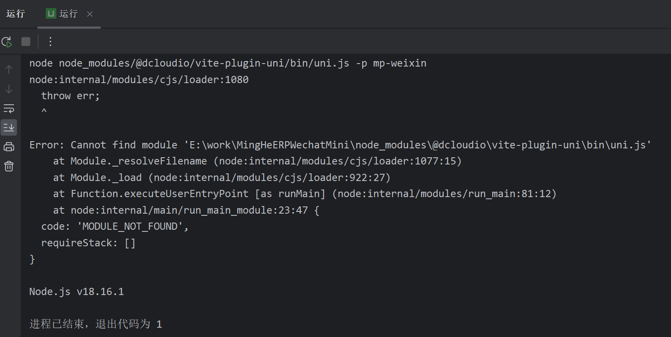This screenshot has width=671, height=337.
Task: Toggle soft-wrap for console lines
Action: coord(9,109)
